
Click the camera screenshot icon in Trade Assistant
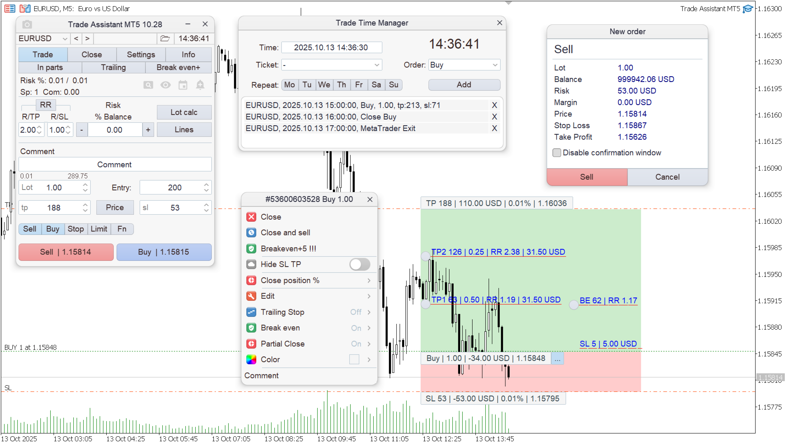(x=27, y=24)
